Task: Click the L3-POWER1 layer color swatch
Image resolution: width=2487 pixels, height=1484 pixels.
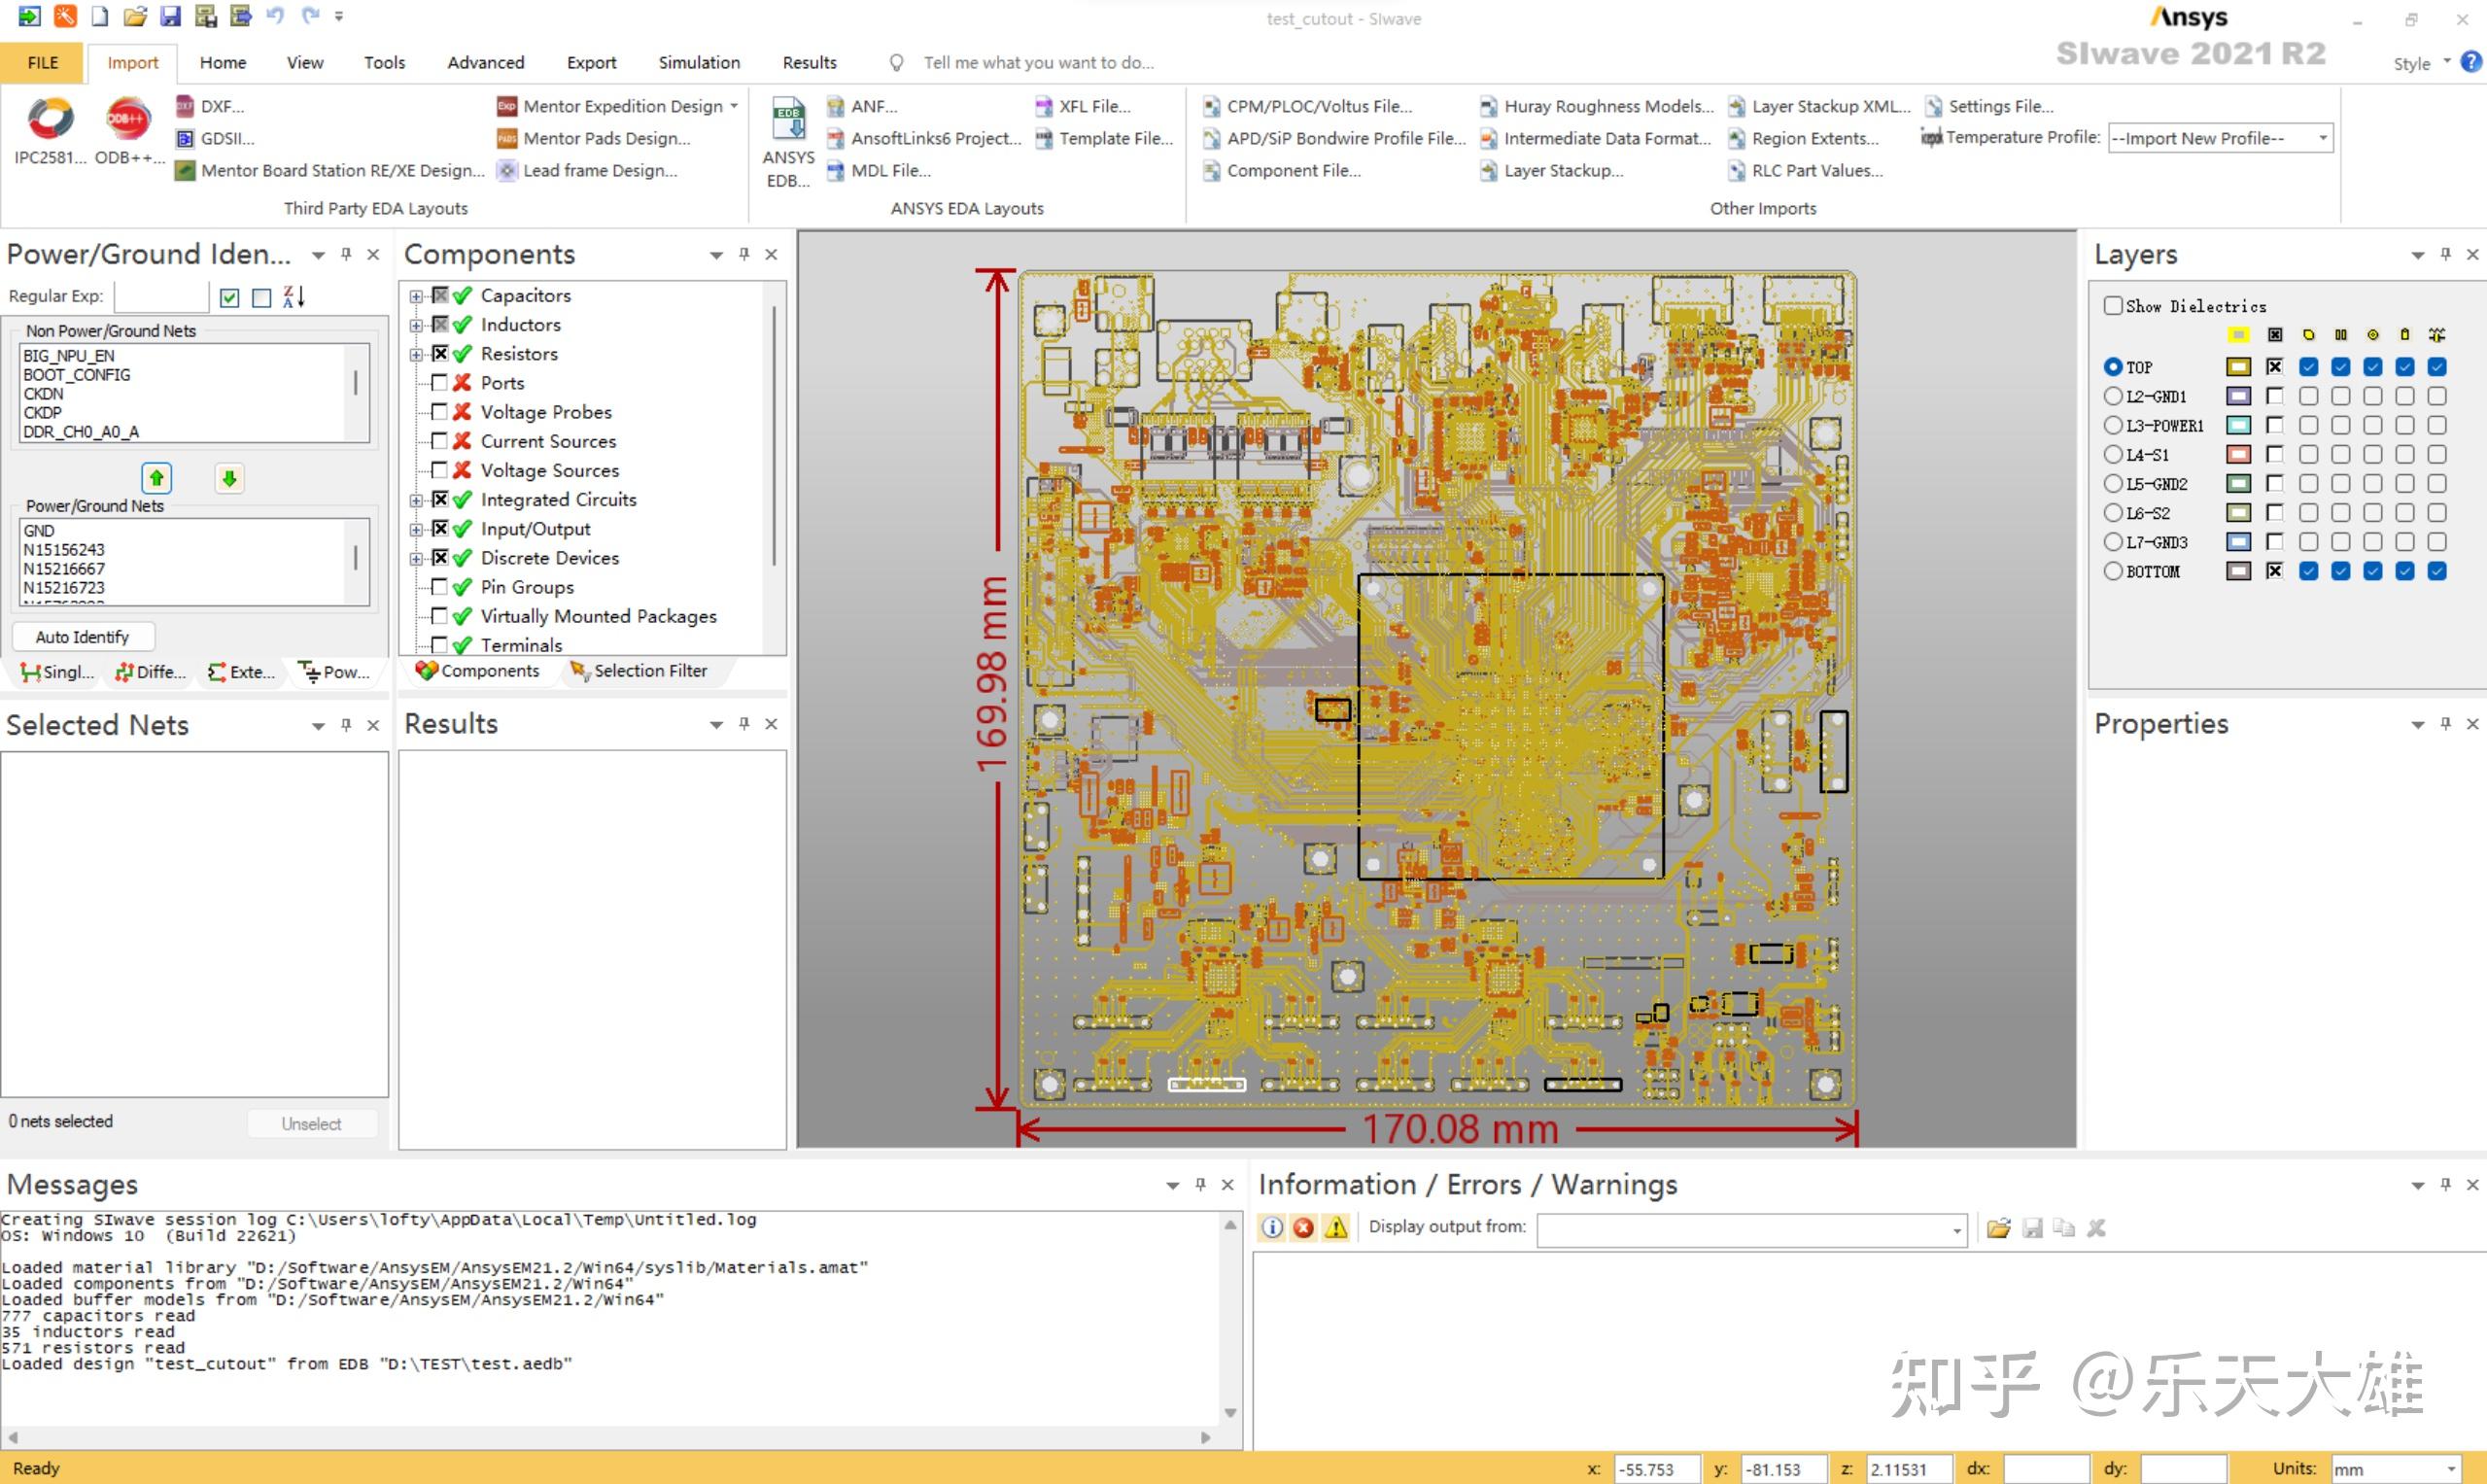Action: pos(2238,426)
